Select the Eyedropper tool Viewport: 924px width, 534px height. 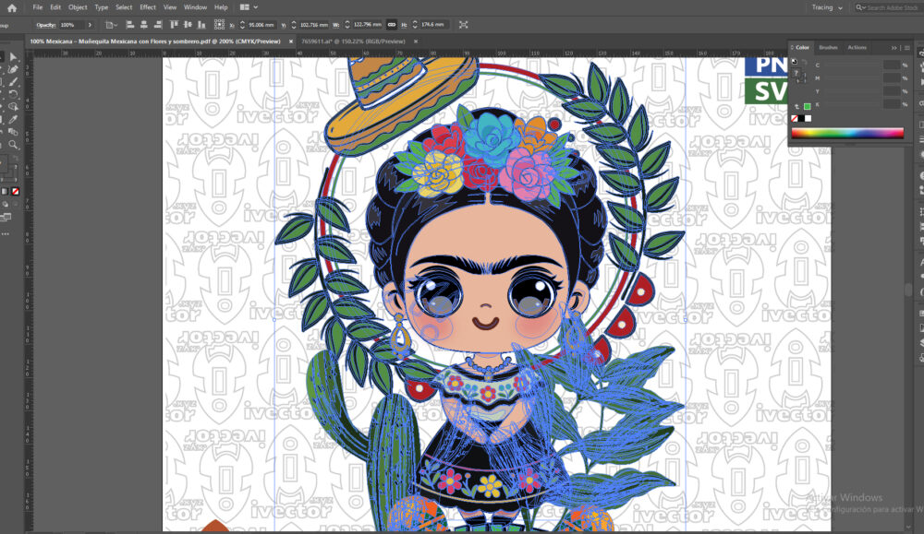[13, 119]
